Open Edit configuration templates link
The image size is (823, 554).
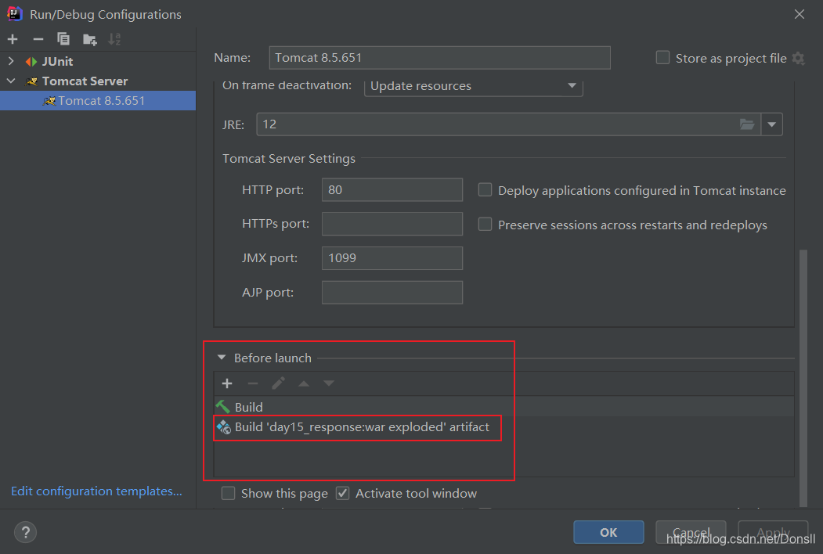[x=96, y=491]
